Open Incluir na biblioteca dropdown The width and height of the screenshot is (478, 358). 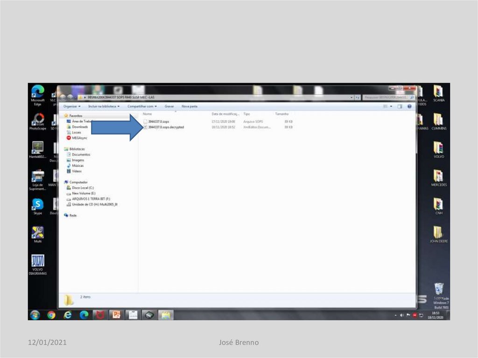click(x=104, y=106)
